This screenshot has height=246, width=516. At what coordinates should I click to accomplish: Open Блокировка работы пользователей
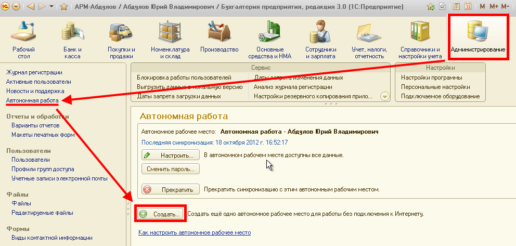pos(184,77)
